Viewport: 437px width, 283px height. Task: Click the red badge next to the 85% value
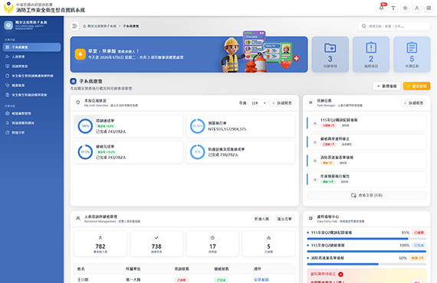(x=419, y=233)
